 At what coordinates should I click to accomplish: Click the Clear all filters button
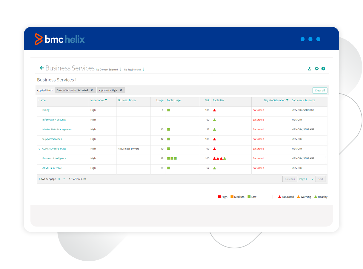(320, 91)
